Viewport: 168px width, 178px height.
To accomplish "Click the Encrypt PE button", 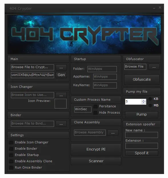I will click(96, 149).
